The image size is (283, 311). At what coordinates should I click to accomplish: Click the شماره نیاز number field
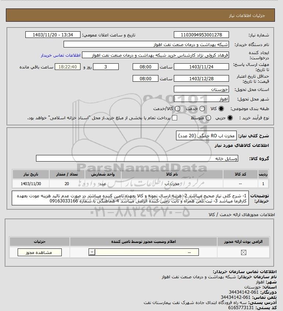(x=201, y=35)
